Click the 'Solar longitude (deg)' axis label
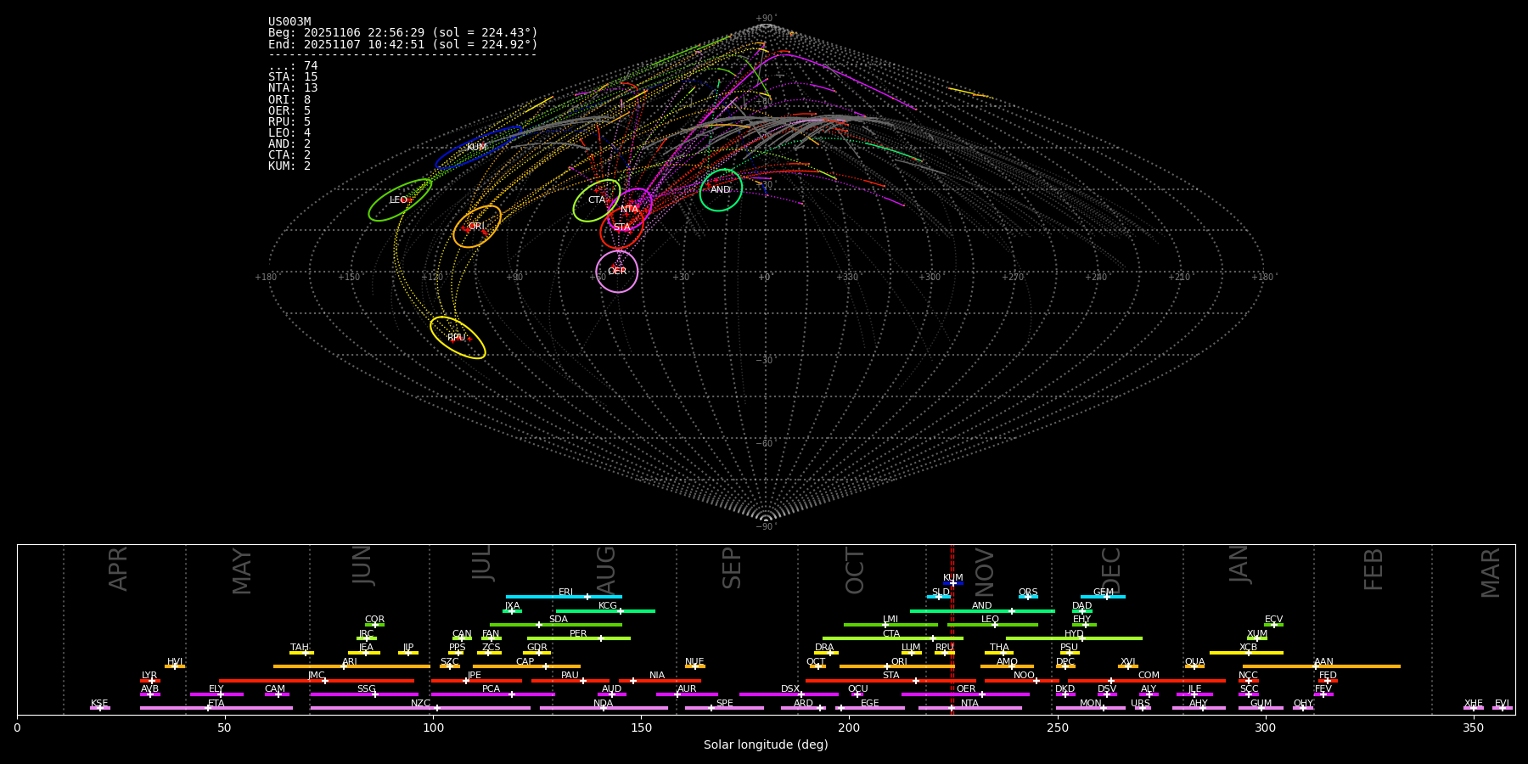The image size is (1528, 764). 766,744
